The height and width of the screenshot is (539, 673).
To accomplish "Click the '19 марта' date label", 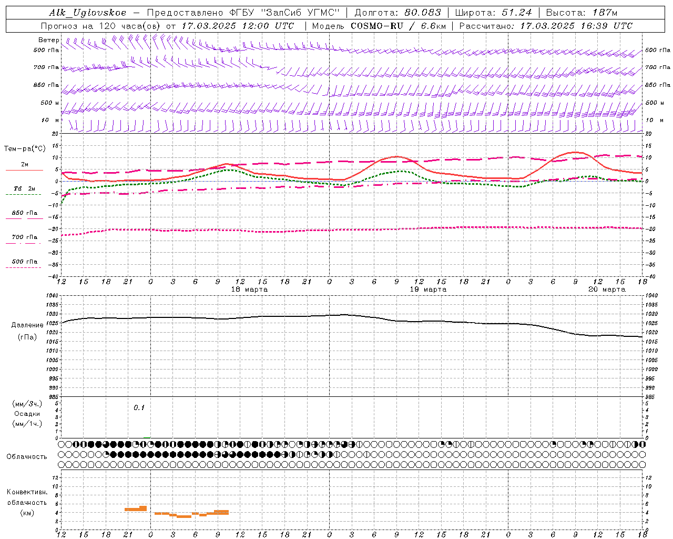I will (x=428, y=290).
